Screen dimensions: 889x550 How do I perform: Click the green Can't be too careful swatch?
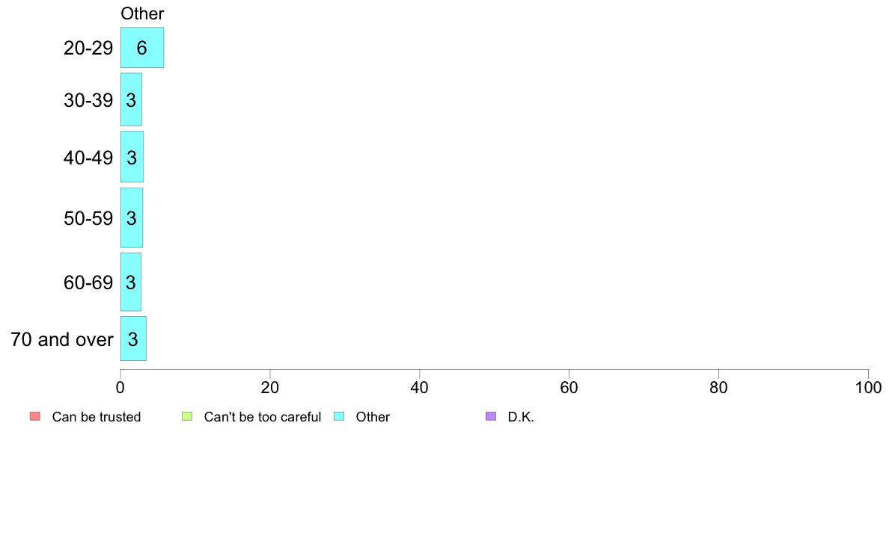187,416
